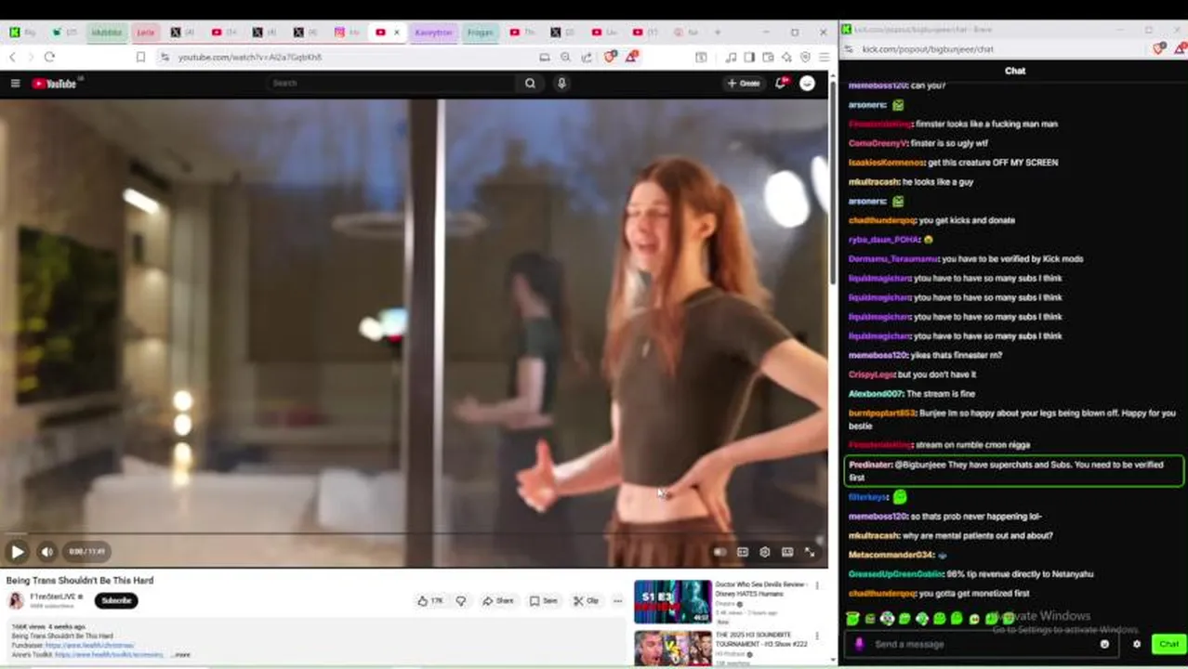Open the YouTube Create menu
The height and width of the screenshot is (669, 1188).
pyautogui.click(x=744, y=84)
